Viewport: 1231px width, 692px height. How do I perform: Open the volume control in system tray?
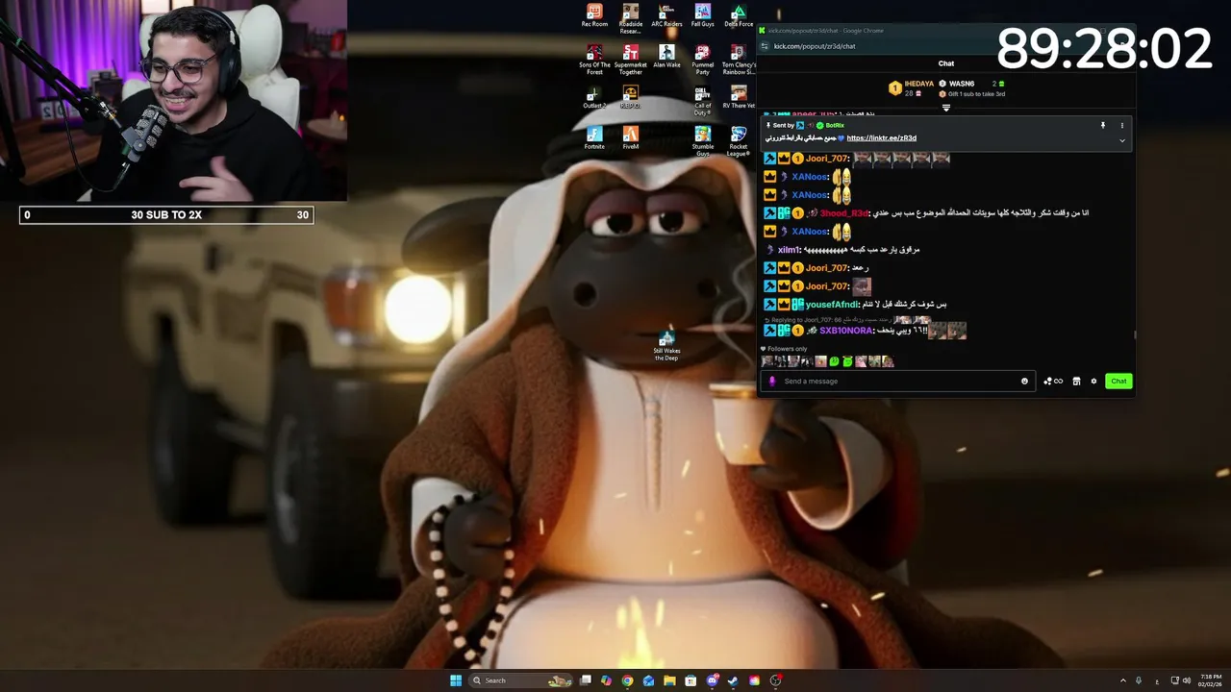point(1186,680)
